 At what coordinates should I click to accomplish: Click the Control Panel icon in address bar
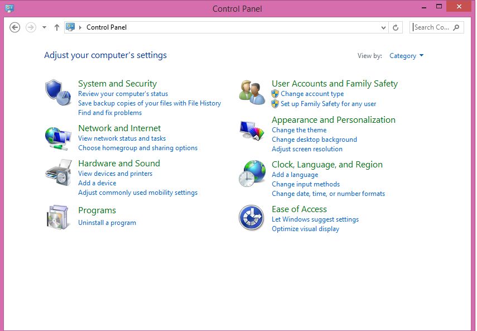pyautogui.click(x=70, y=27)
